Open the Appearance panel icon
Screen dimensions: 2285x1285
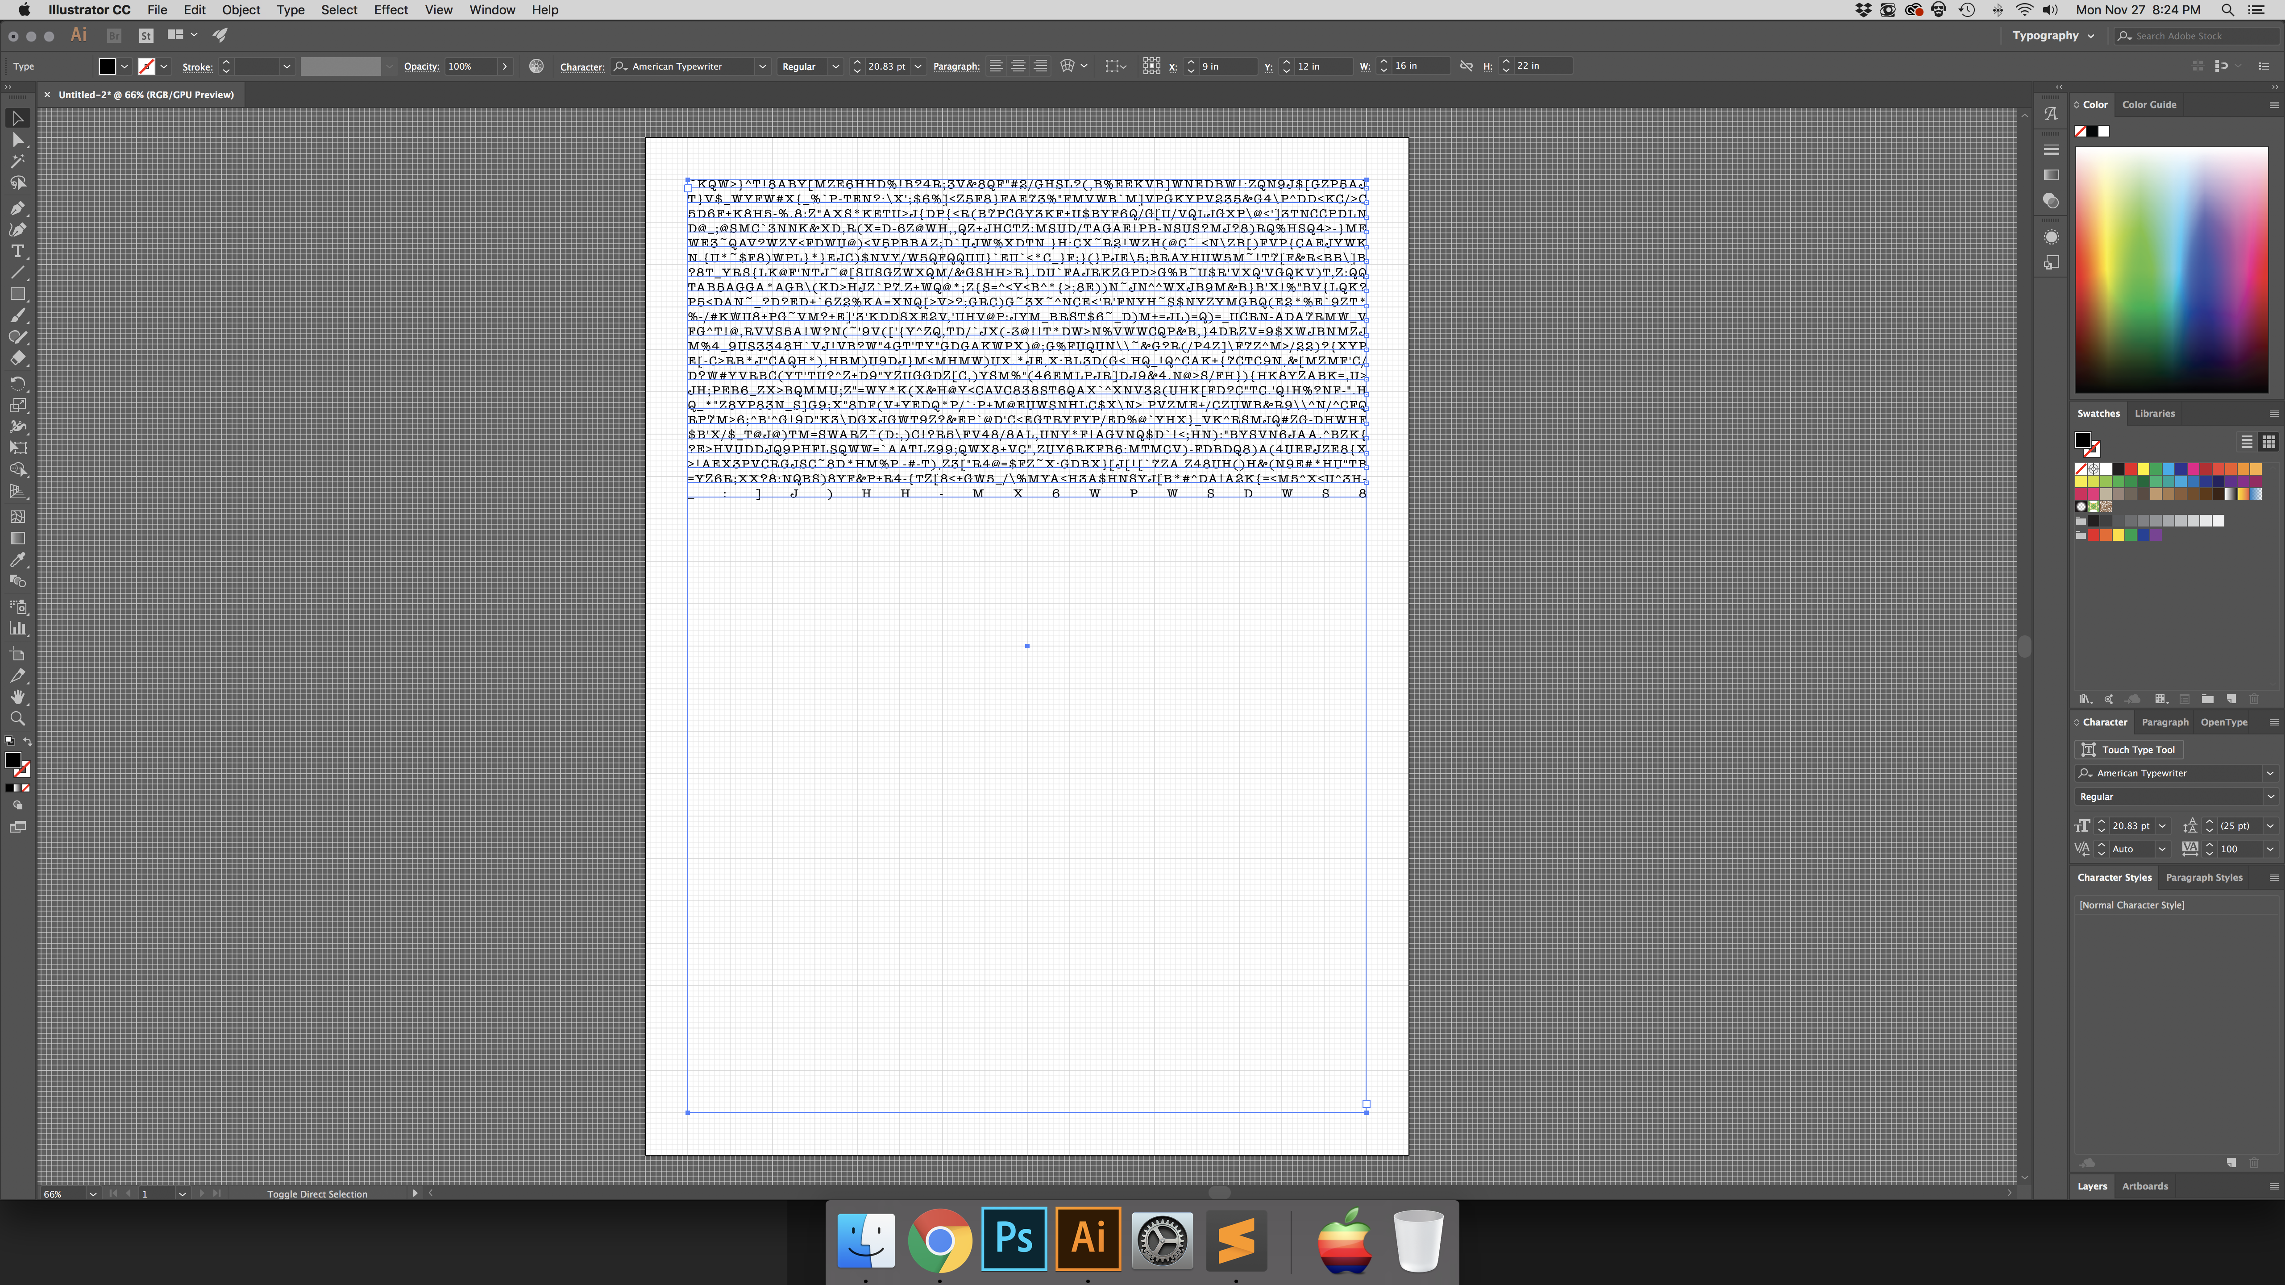click(2051, 237)
